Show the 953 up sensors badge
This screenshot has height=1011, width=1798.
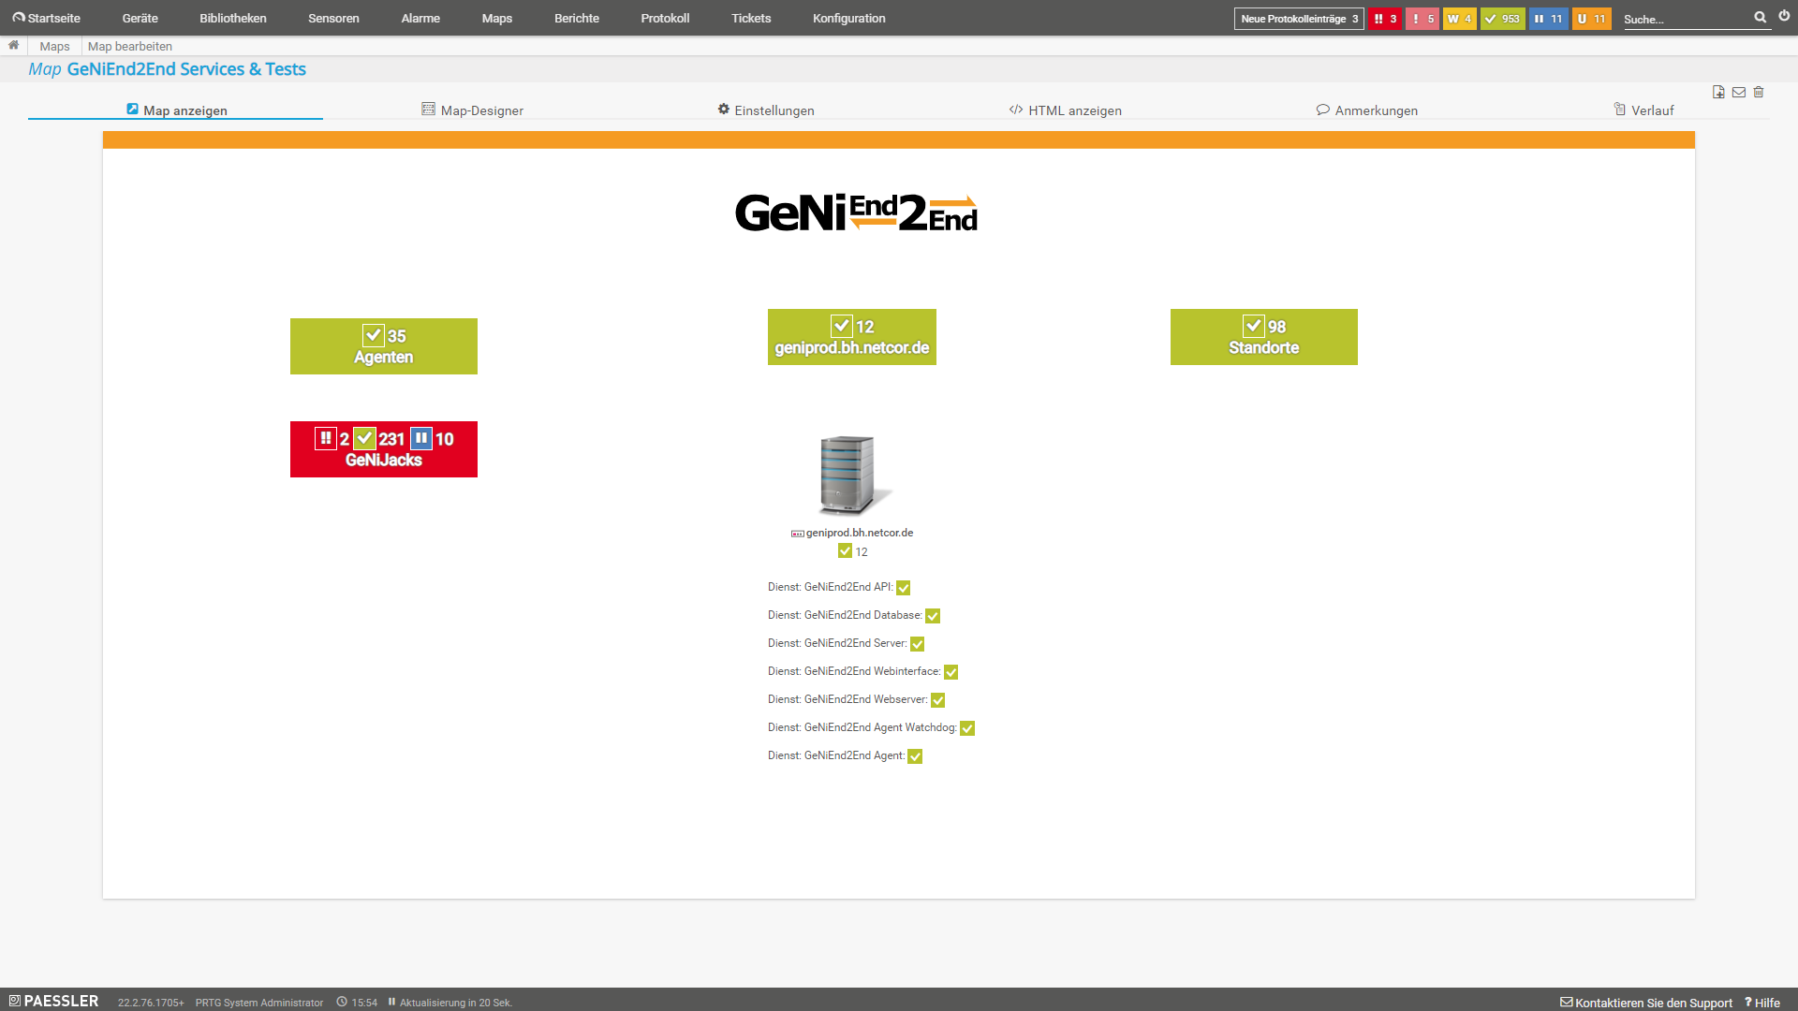click(x=1503, y=19)
